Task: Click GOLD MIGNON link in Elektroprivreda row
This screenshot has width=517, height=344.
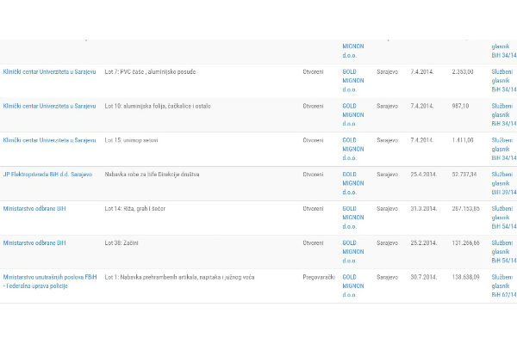Action: 352,183
